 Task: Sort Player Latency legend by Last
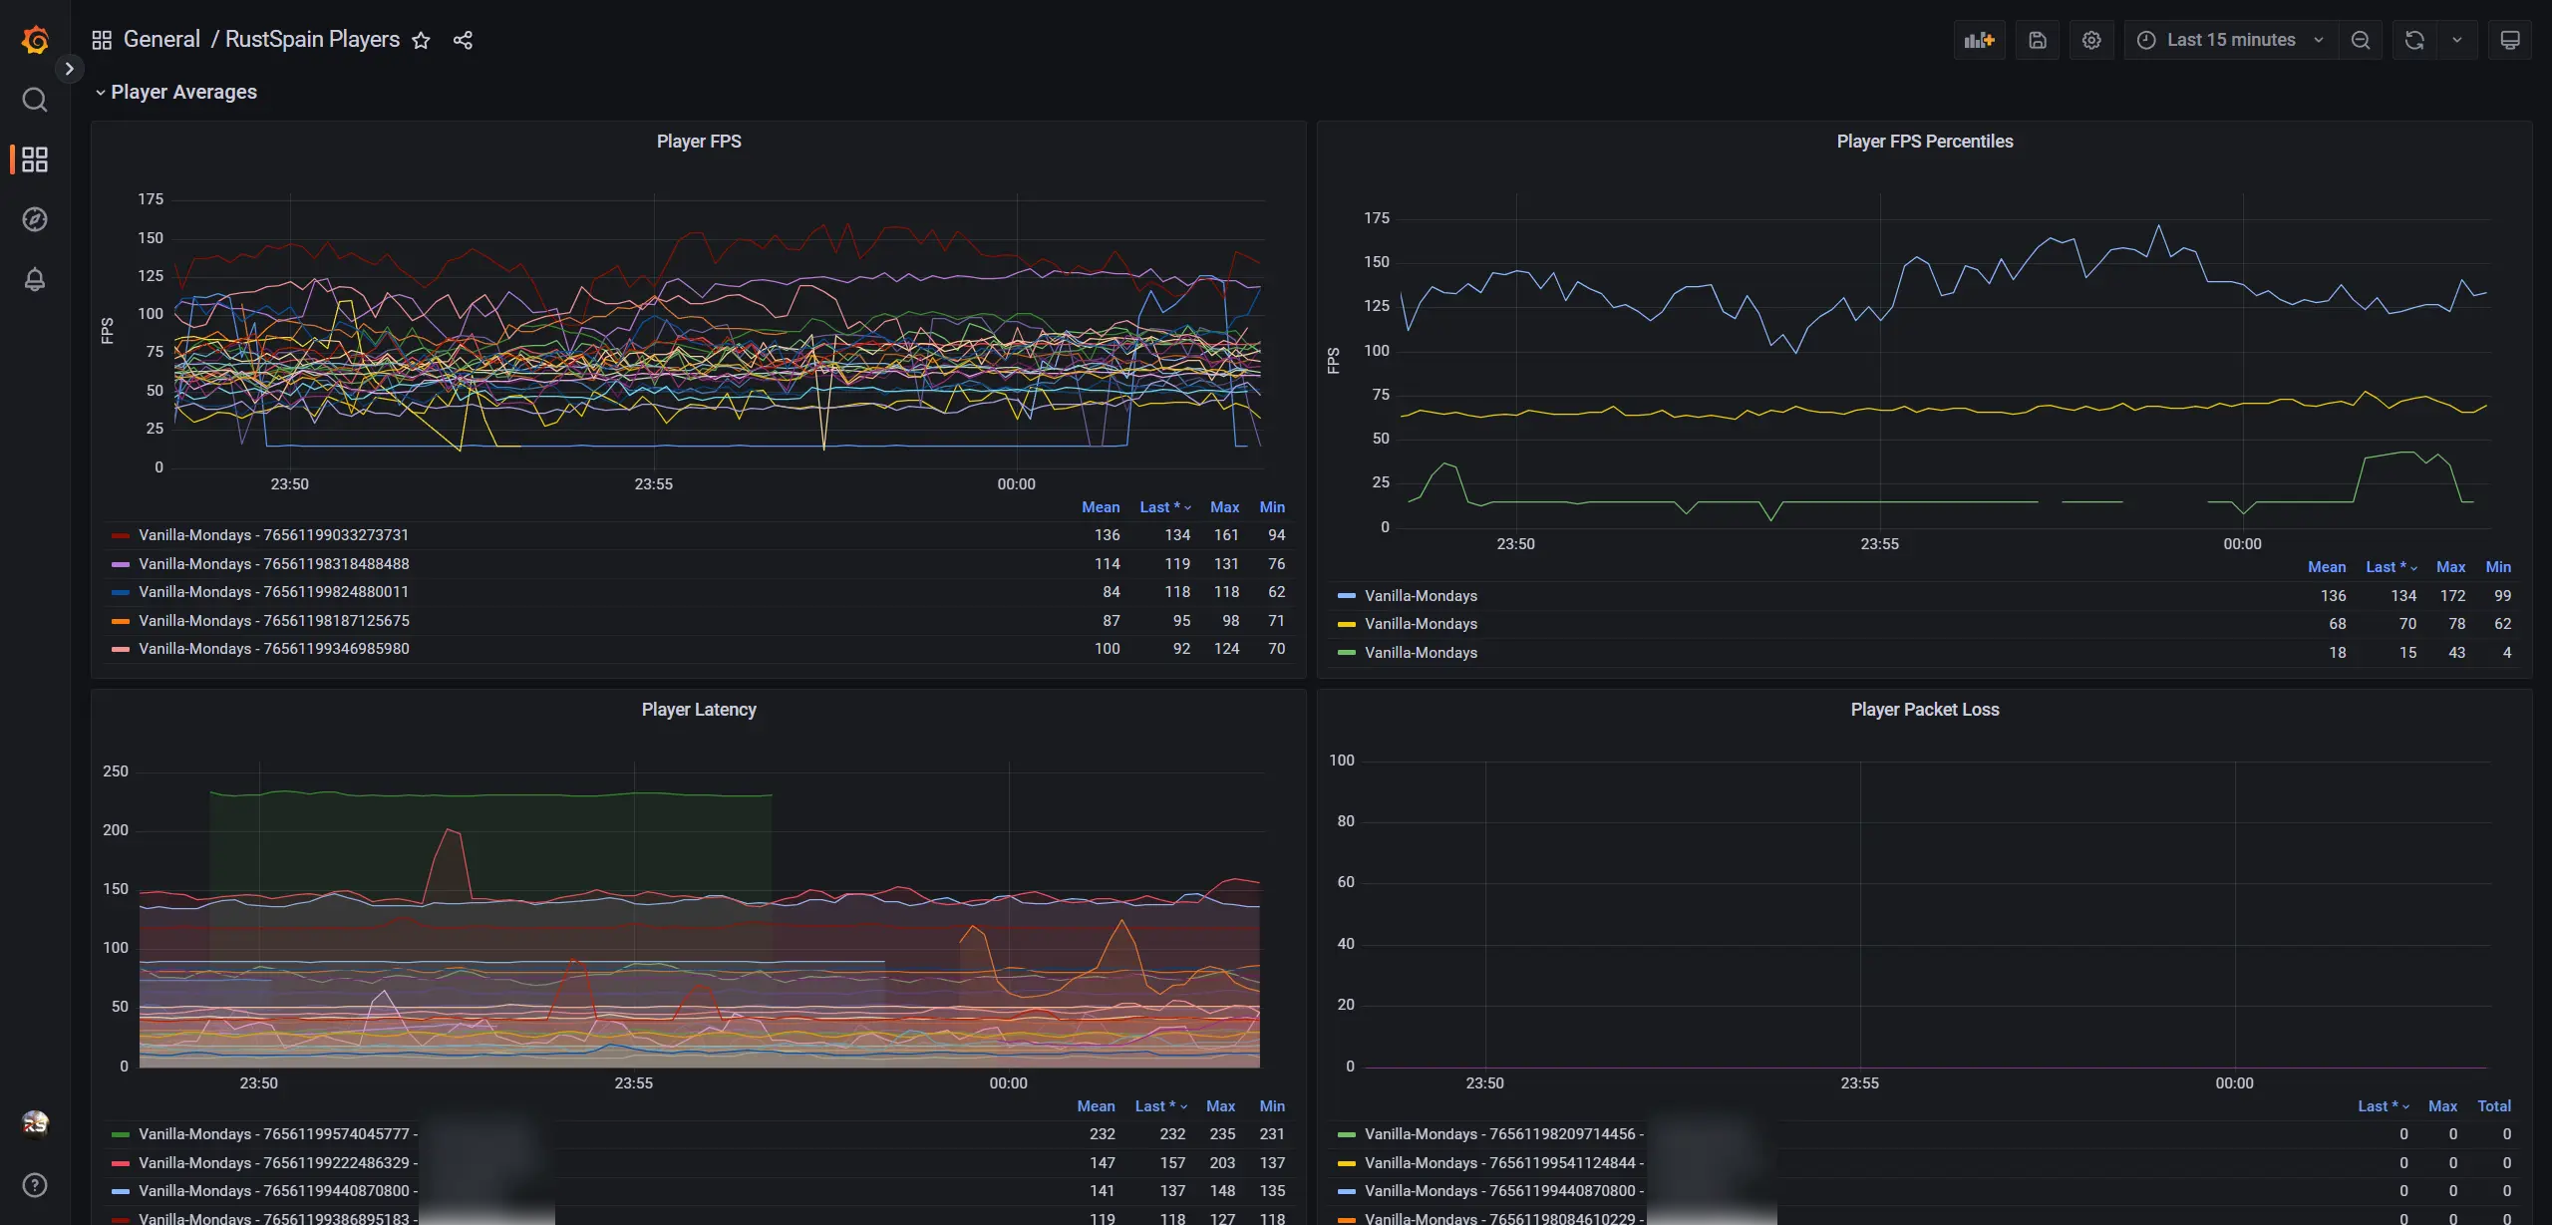(1160, 1106)
